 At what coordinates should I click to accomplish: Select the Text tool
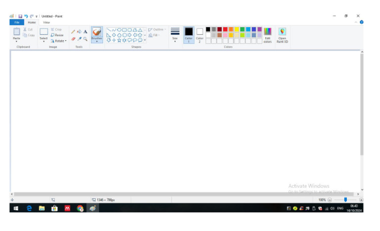click(x=85, y=32)
